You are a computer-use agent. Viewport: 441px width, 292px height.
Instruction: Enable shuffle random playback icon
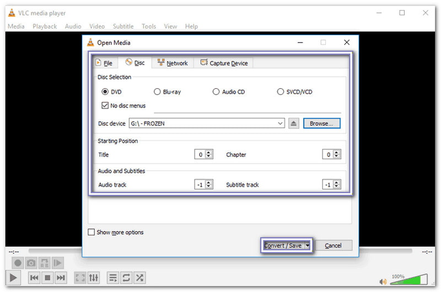tap(140, 278)
